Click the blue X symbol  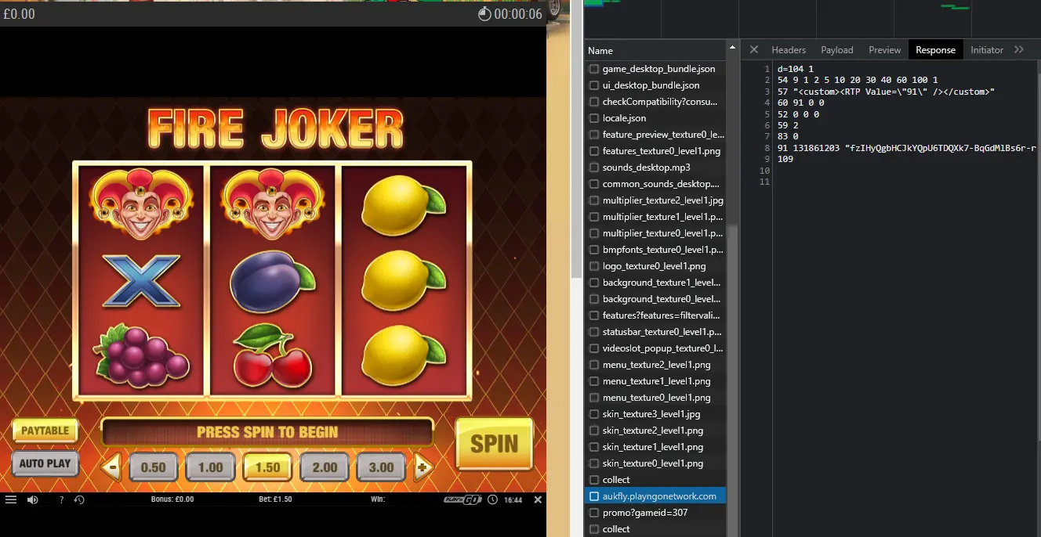(x=141, y=279)
